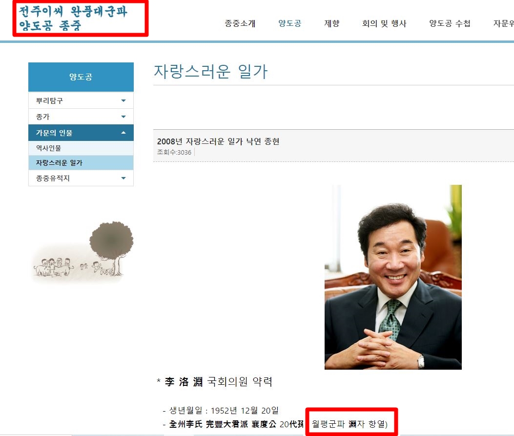
Task: Open the 역사인물 submenu item
Action: [x=81, y=148]
